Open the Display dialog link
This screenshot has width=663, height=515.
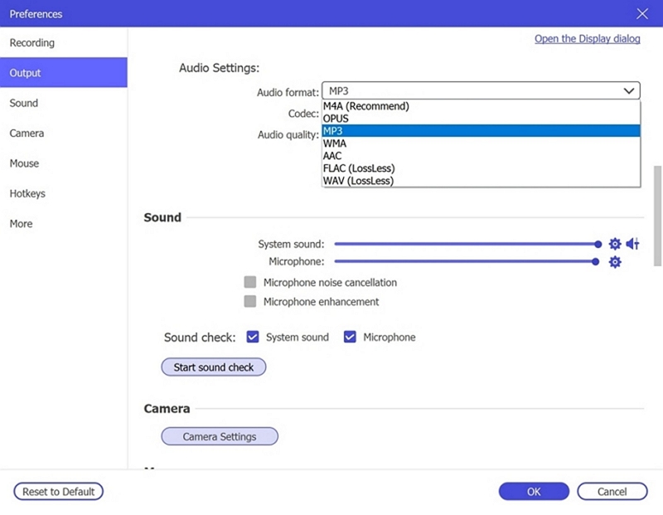tap(588, 38)
